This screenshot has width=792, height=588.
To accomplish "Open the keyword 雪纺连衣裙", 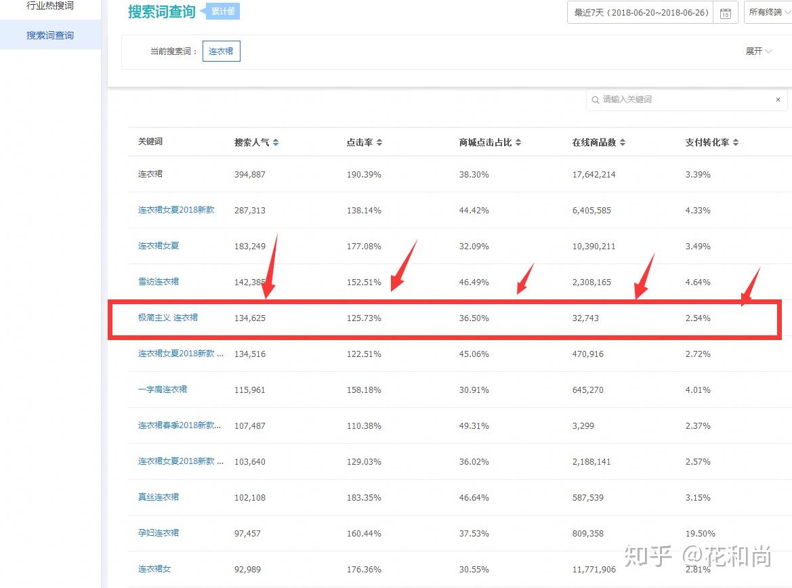I will [158, 282].
